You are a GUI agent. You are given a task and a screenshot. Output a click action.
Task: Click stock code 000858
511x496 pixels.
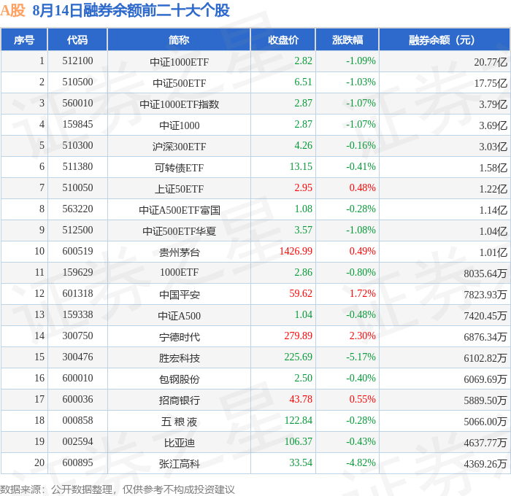pyautogui.click(x=77, y=420)
